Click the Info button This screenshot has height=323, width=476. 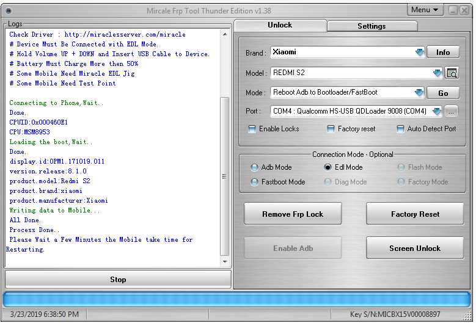[443, 52]
